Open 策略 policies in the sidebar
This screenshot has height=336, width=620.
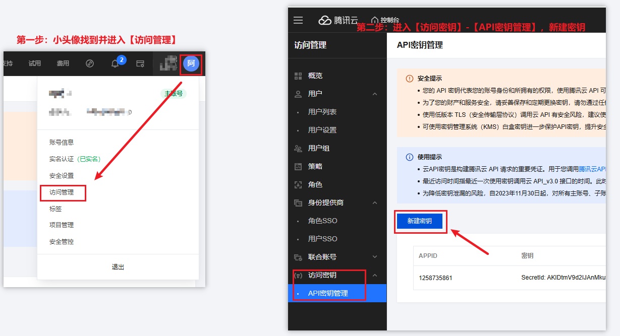pos(315,166)
